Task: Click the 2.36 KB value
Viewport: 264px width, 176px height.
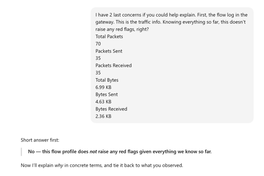Action: (x=103, y=116)
